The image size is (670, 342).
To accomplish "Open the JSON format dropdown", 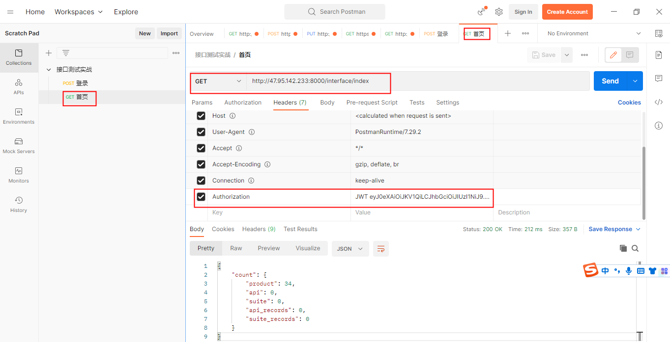I will [x=350, y=249].
